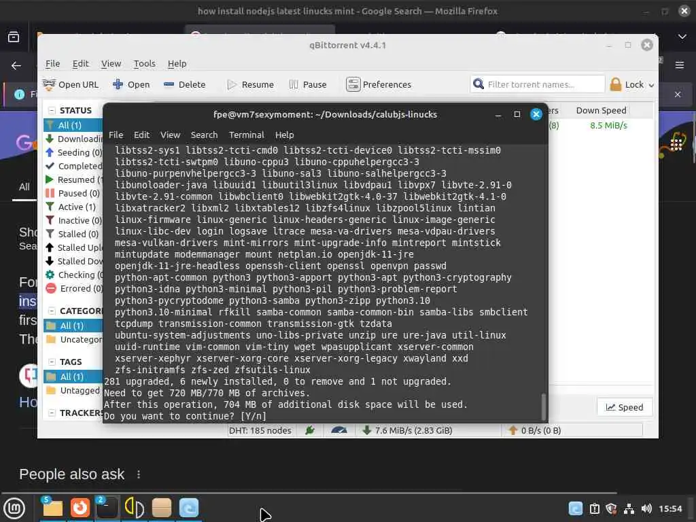
Task: Click the padlock Lock icon
Action: [x=616, y=84]
